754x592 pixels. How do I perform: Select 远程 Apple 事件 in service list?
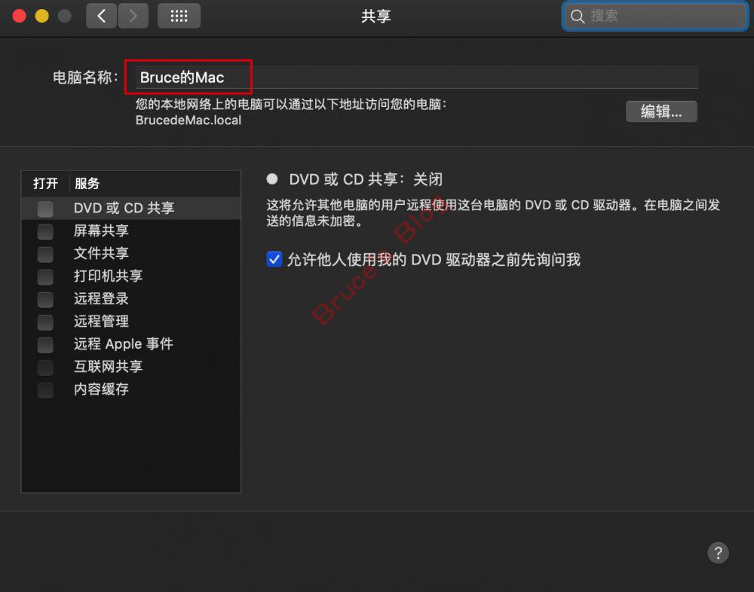pos(123,344)
